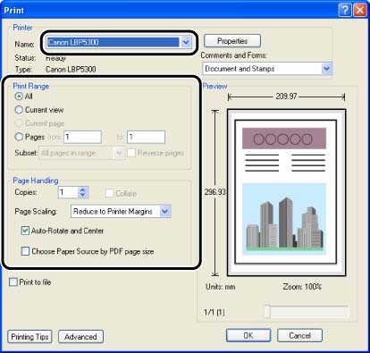Open the printer Name dropdown

[186, 42]
